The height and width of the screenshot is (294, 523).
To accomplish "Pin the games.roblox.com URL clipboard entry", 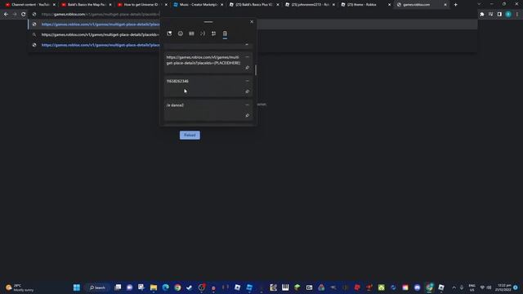I will [247, 68].
